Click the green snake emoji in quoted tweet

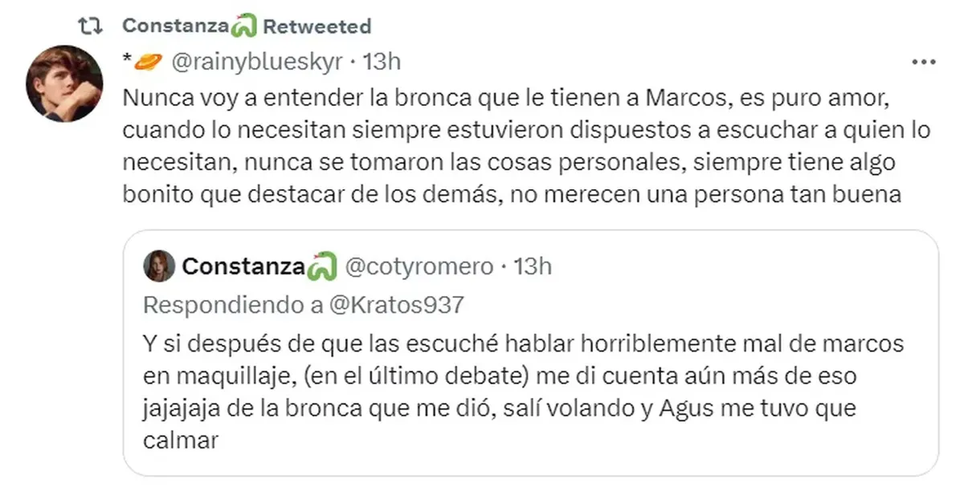click(321, 267)
